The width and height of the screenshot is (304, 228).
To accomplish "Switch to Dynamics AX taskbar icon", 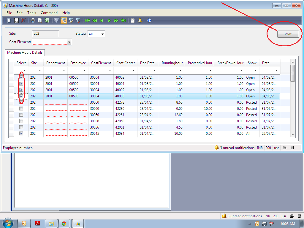I will 78,224.
